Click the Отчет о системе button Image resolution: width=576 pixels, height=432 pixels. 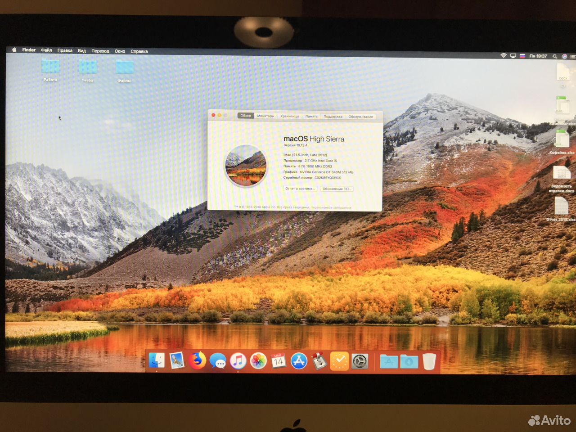tap(300, 189)
